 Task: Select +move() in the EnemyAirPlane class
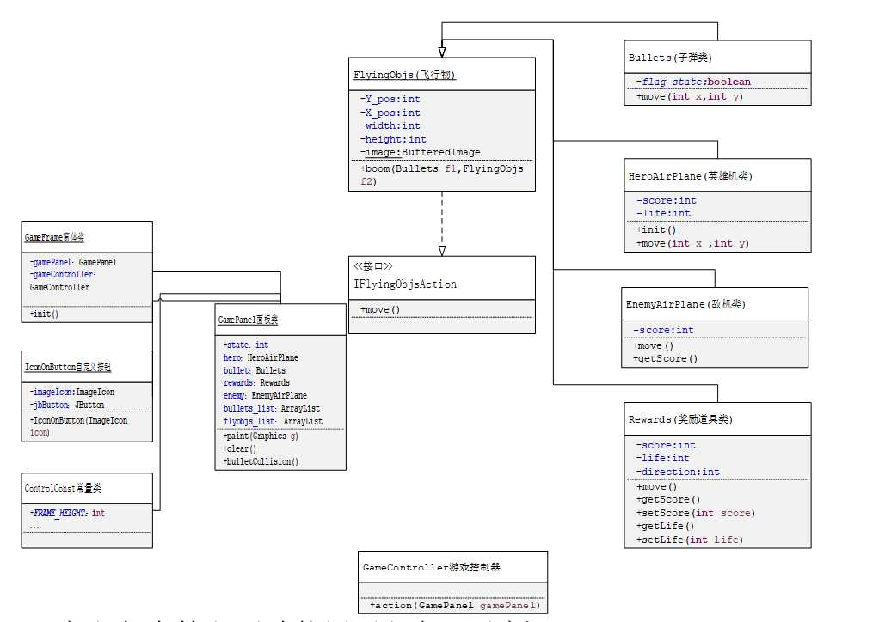(x=653, y=345)
